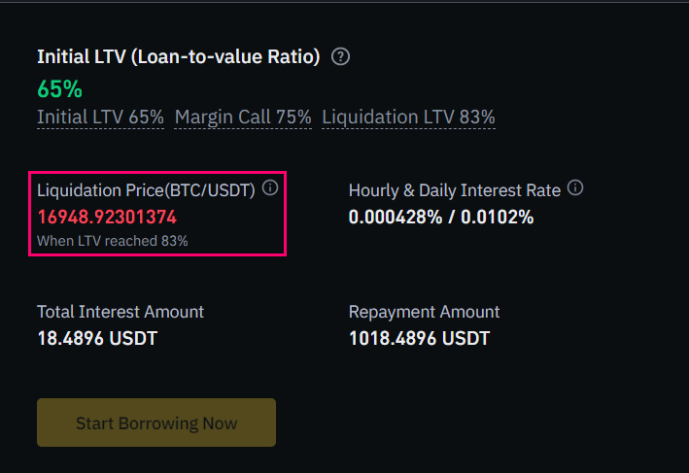
Task: Select the 1018.4896 USDT repayment value
Action: coord(419,338)
